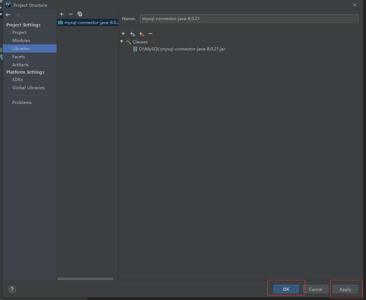Remove the selected library with minus icon
The width and height of the screenshot is (366, 300).
(x=71, y=14)
